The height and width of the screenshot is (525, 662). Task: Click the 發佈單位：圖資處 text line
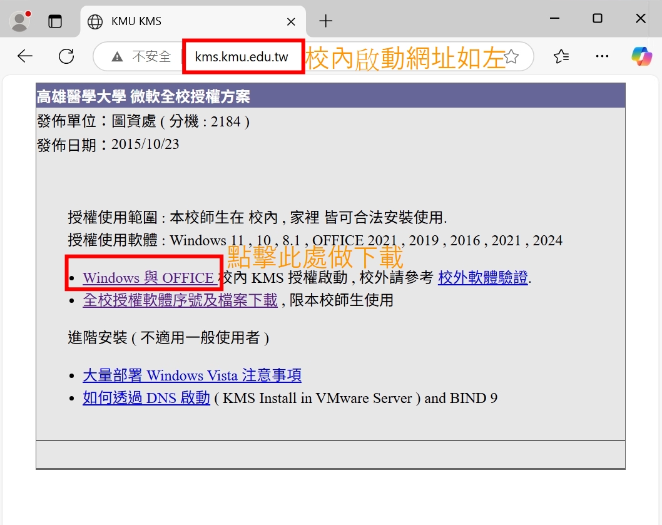pos(143,121)
